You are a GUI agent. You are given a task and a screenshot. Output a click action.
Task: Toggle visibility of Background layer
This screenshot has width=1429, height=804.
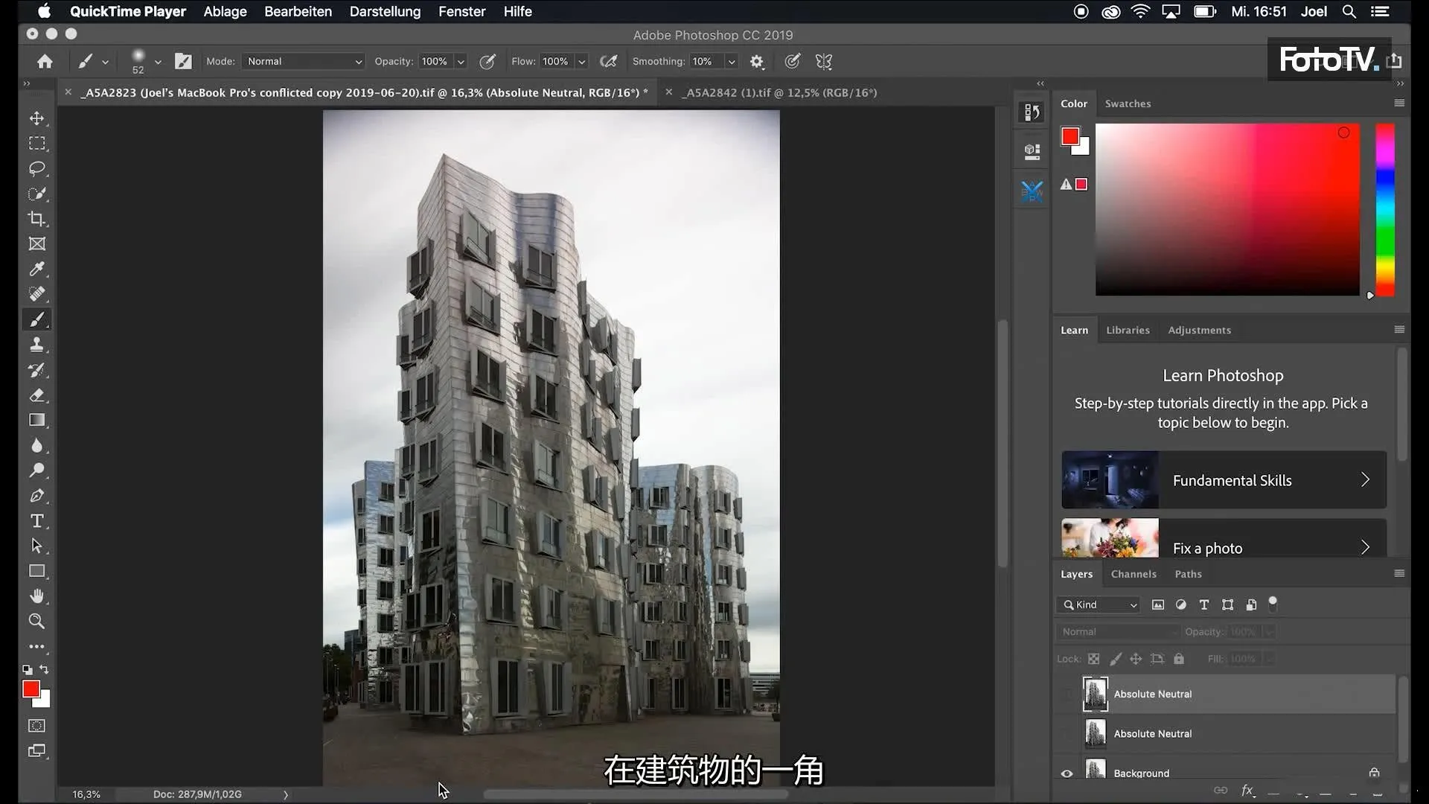point(1067,773)
